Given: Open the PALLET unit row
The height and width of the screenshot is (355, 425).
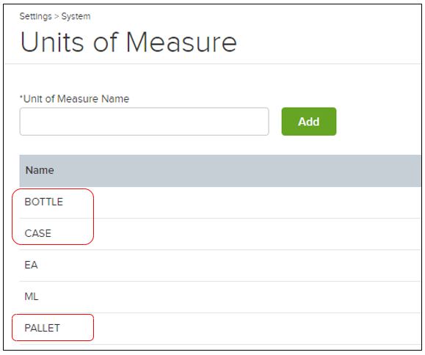Looking at the screenshot, I should pyautogui.click(x=219, y=328).
